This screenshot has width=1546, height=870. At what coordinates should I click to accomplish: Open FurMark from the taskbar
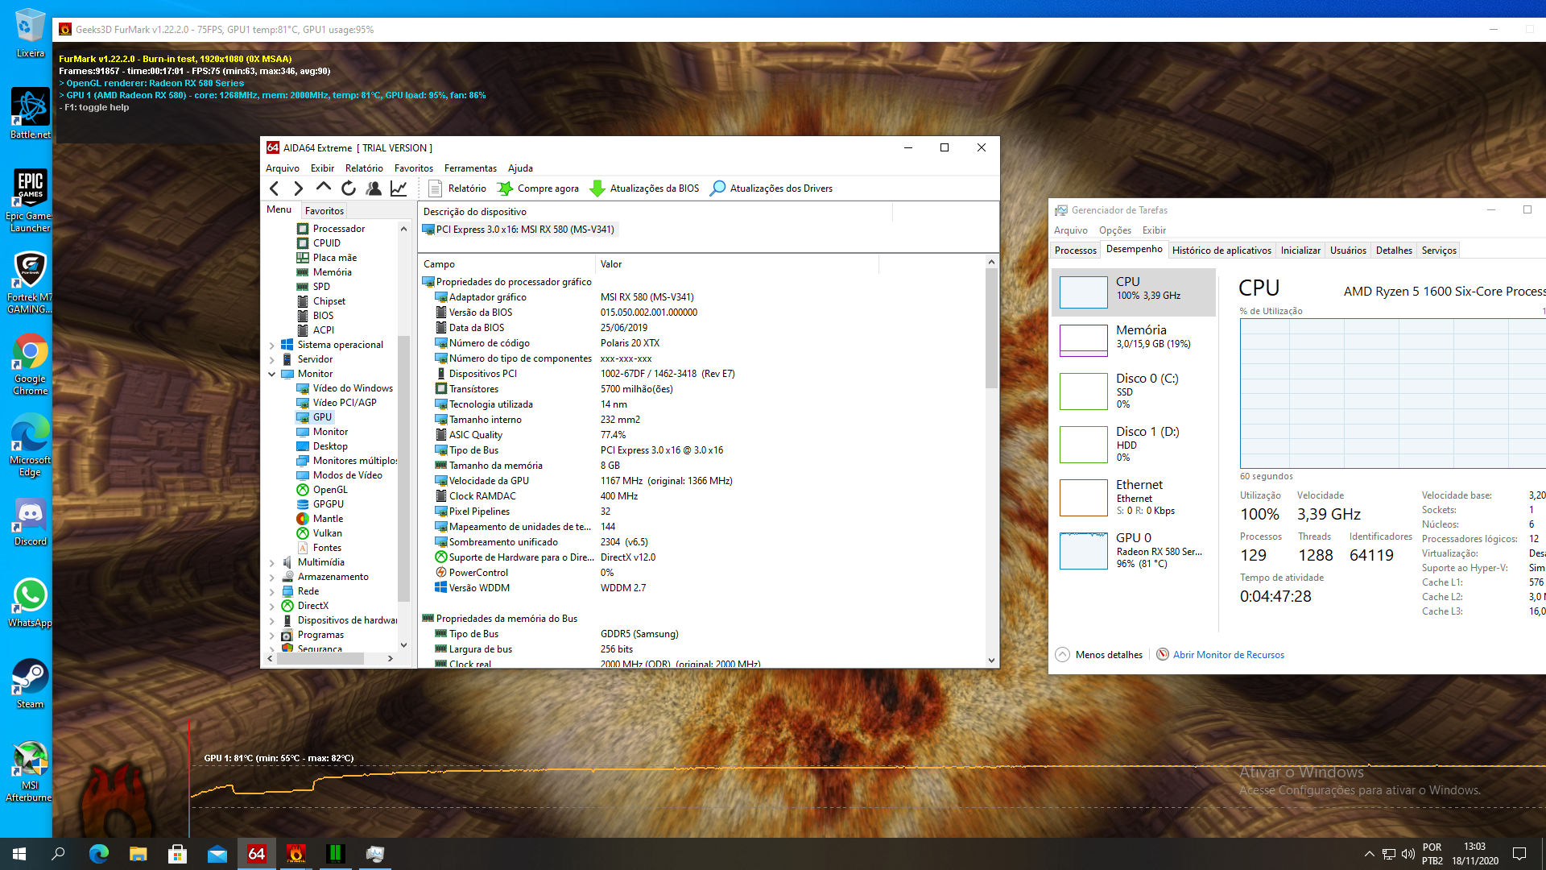[x=296, y=854]
